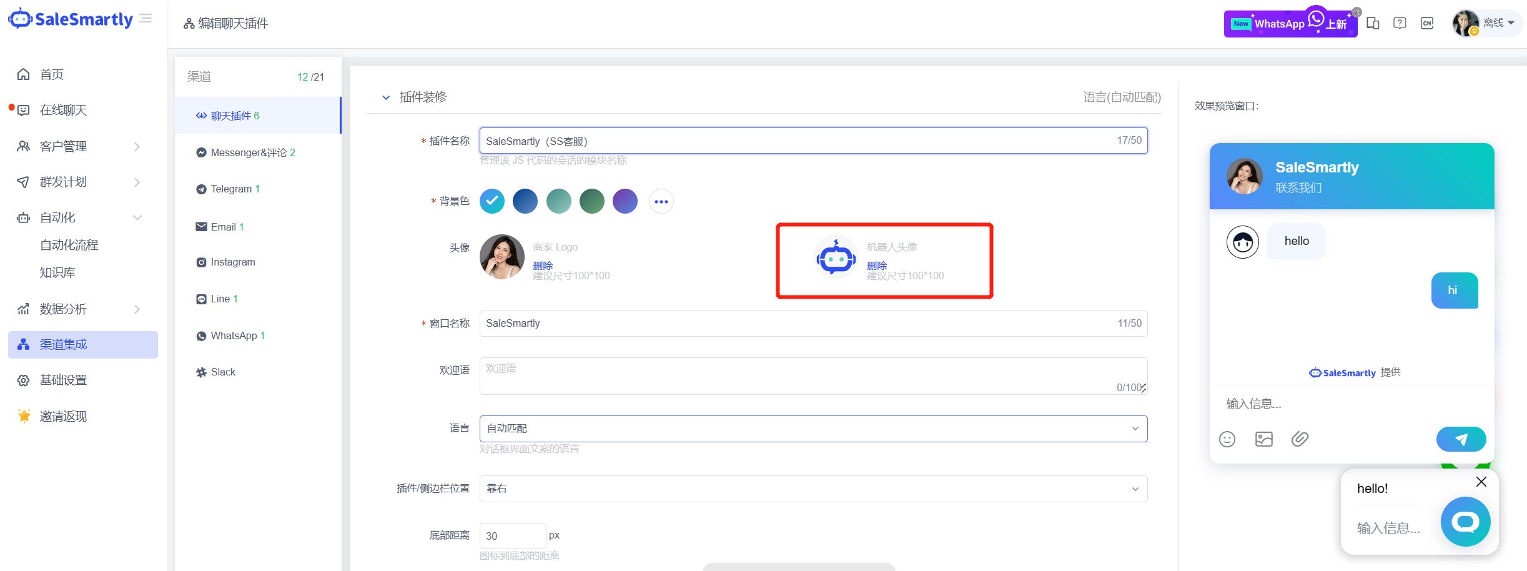Open the 语言 auto-match dropdown

point(813,429)
